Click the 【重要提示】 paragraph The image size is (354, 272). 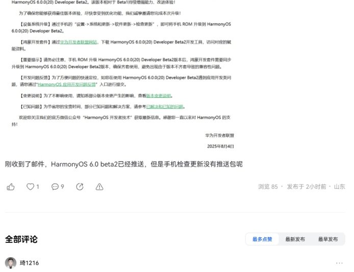click(x=121, y=63)
